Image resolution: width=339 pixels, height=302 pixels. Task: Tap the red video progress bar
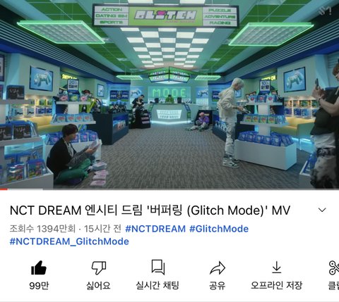tap(4, 189)
